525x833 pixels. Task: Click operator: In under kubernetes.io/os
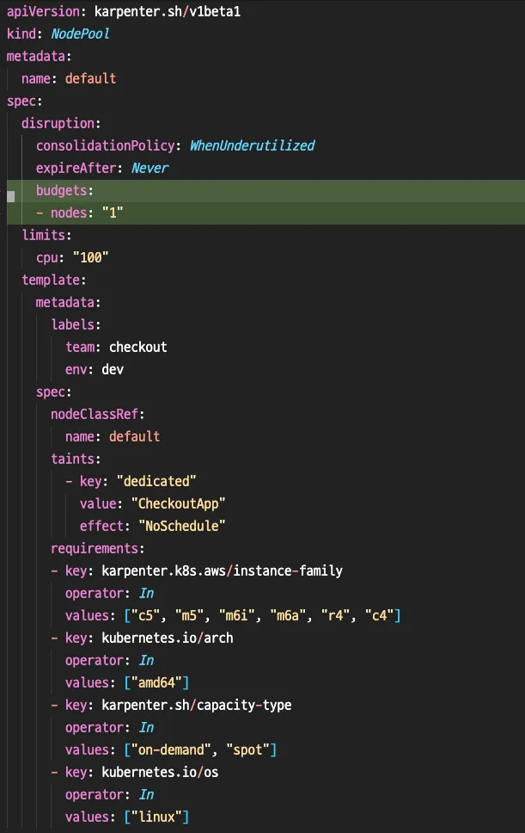click(109, 795)
